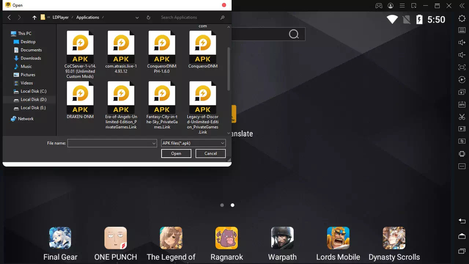Refresh the Applications folder listing
469x264 pixels.
148,17
